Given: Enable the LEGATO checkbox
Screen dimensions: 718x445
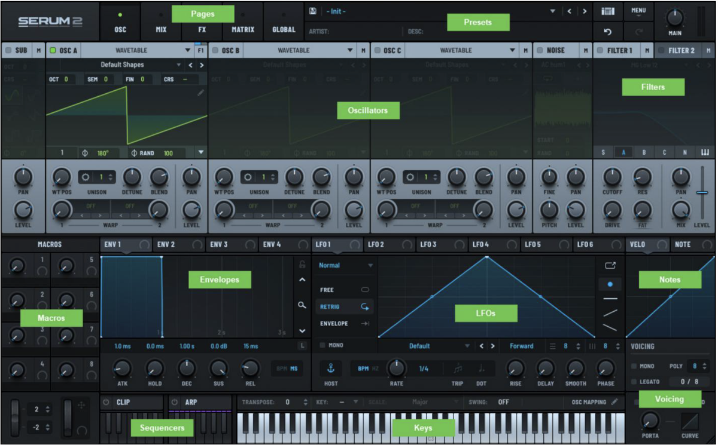Looking at the screenshot, I should [x=634, y=382].
